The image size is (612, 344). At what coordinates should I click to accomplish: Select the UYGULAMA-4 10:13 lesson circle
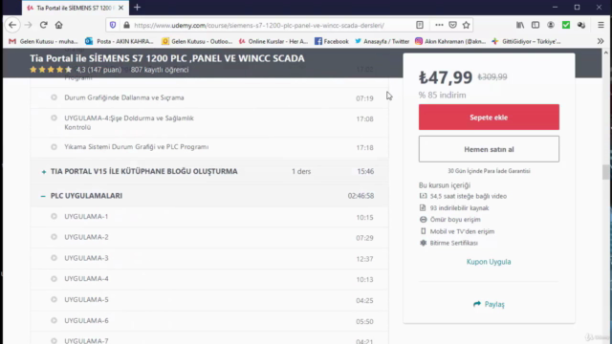click(x=54, y=278)
